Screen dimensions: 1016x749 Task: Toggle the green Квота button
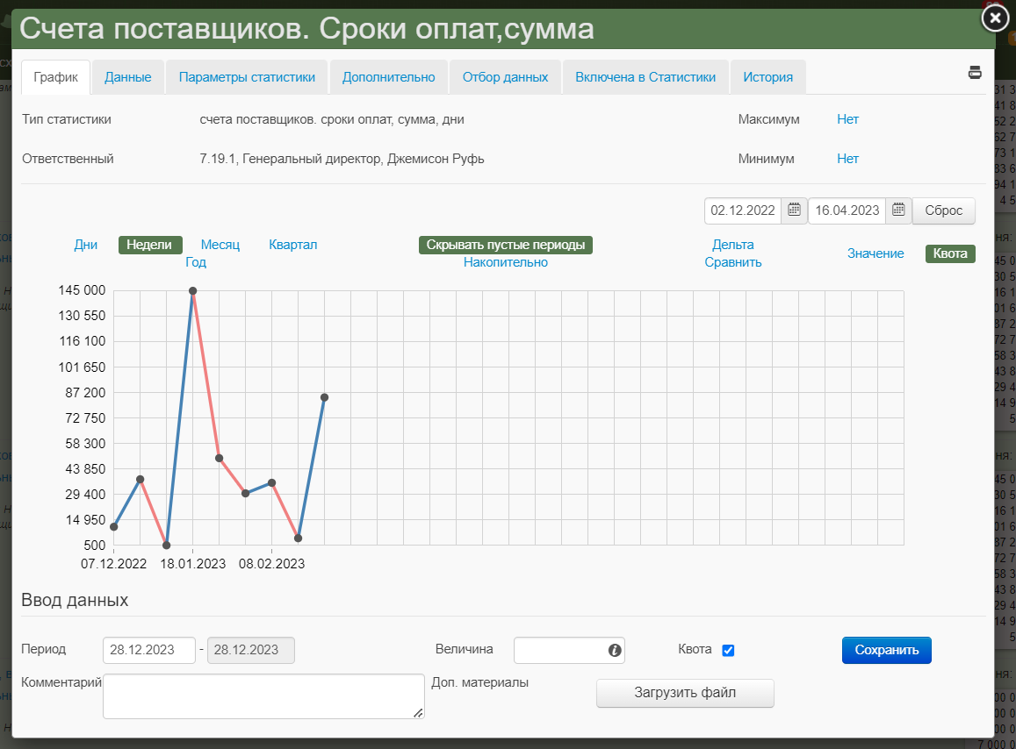pyautogui.click(x=950, y=253)
